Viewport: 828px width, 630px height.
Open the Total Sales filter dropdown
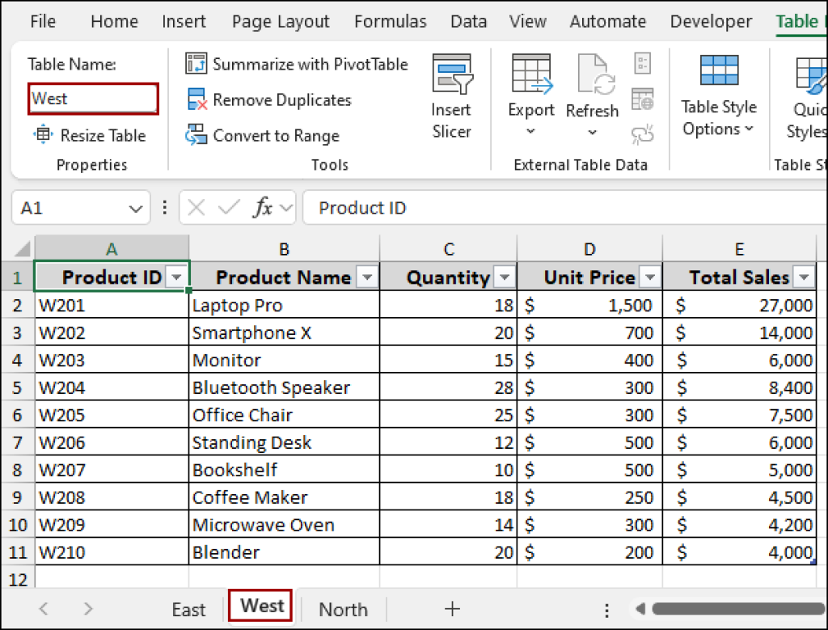pos(804,277)
